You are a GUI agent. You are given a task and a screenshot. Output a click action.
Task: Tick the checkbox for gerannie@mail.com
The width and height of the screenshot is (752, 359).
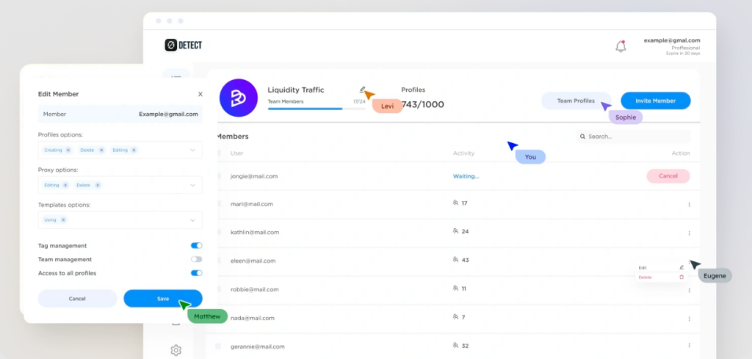[x=218, y=346]
